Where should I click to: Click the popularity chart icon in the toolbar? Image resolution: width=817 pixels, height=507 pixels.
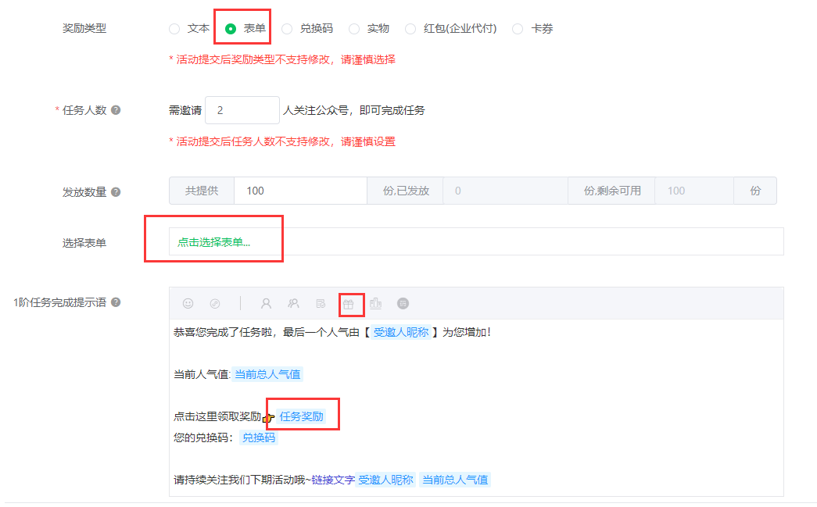pos(376,304)
